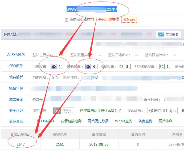Viewport: 184px width, 150px height.
Task: Open the 备案查询 link
Action: click(145, 121)
